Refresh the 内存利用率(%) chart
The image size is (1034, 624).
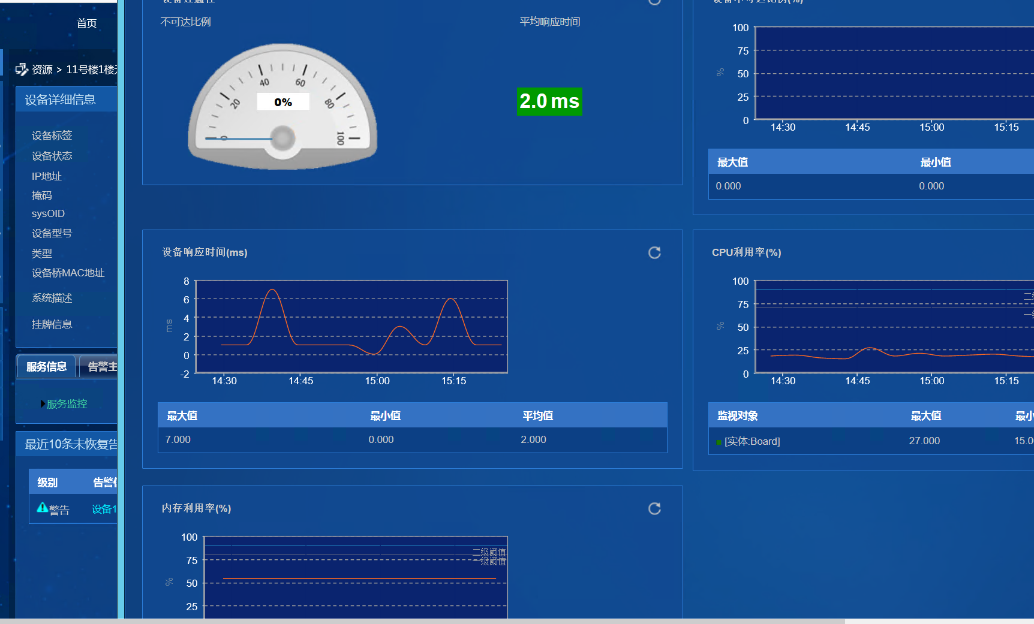654,509
